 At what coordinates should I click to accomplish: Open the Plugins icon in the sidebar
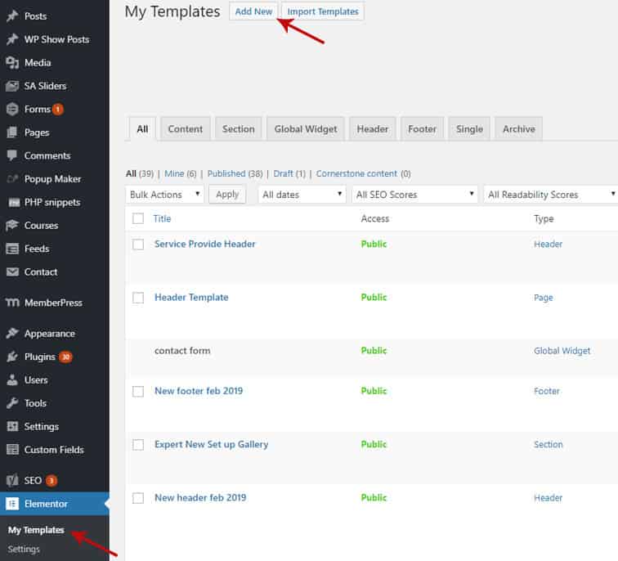(12, 357)
